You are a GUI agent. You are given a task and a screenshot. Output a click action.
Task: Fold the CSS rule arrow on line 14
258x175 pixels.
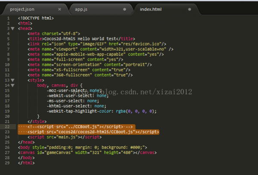tap(12, 86)
